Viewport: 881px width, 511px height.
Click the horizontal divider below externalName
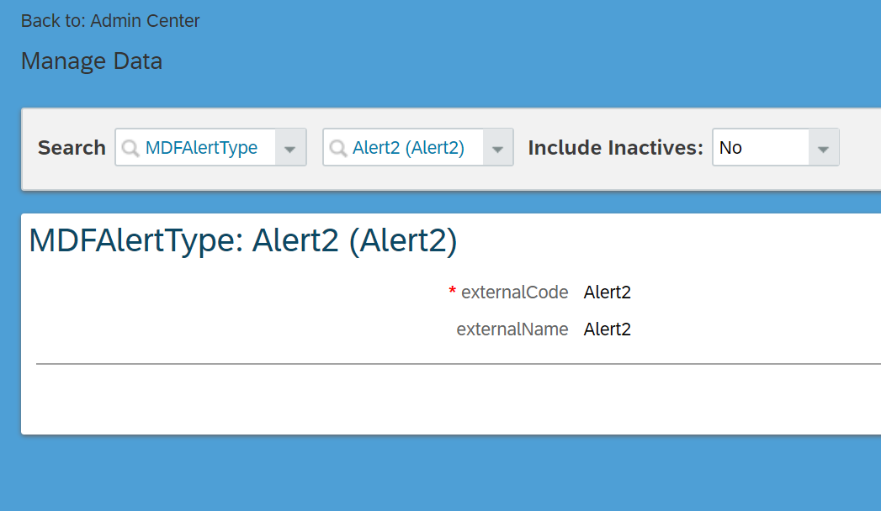[x=459, y=363]
